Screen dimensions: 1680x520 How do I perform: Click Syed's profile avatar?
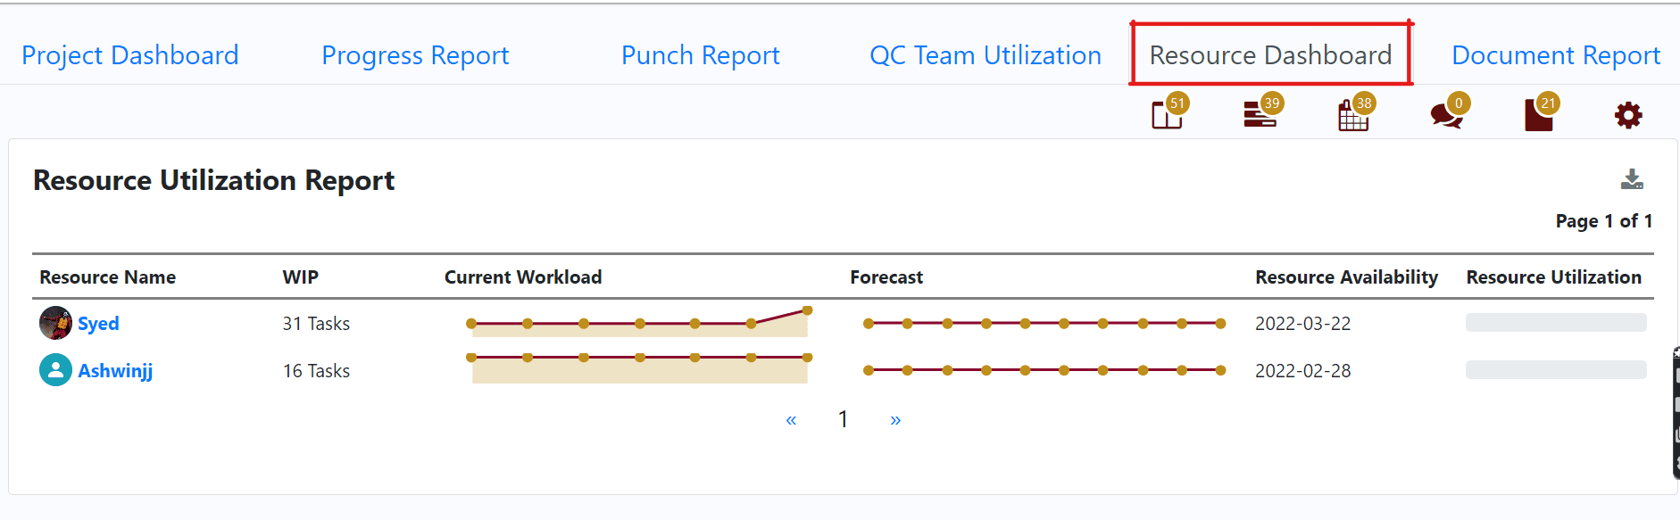tap(54, 323)
